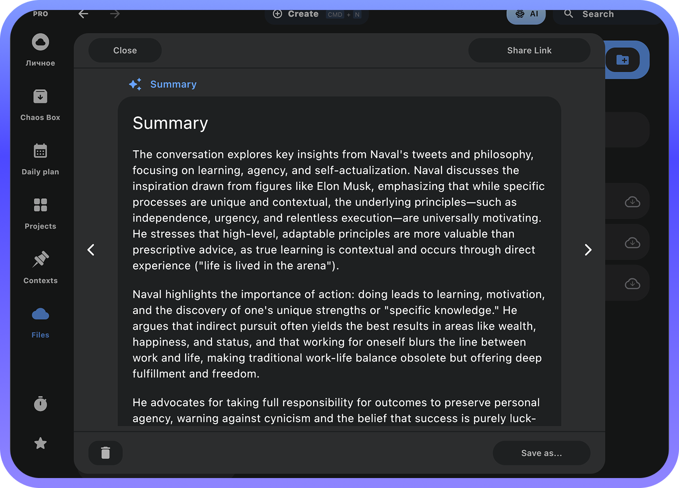Go to previous item chevron
This screenshot has height=488, width=679.
91,249
